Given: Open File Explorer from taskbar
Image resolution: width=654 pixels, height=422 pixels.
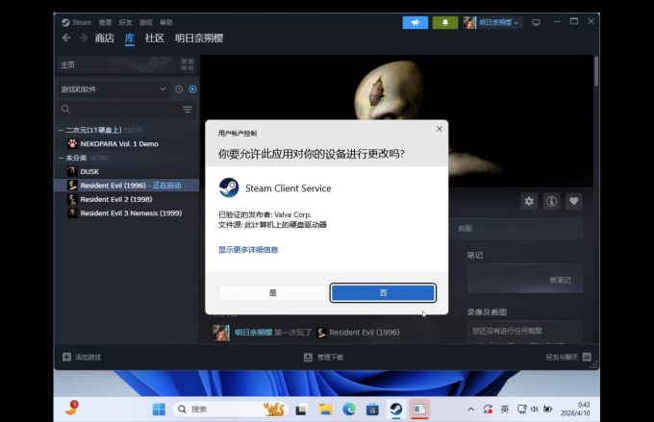Looking at the screenshot, I should coord(325,410).
